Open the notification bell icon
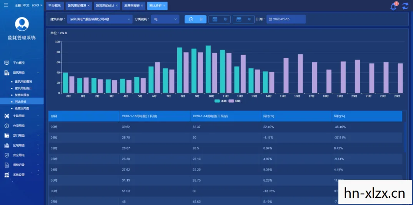This screenshot has height=205, width=413. click(x=393, y=7)
